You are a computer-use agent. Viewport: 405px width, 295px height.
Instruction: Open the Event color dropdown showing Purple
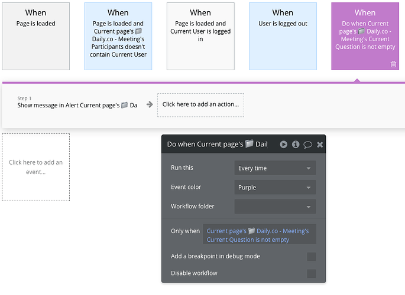[275, 187]
